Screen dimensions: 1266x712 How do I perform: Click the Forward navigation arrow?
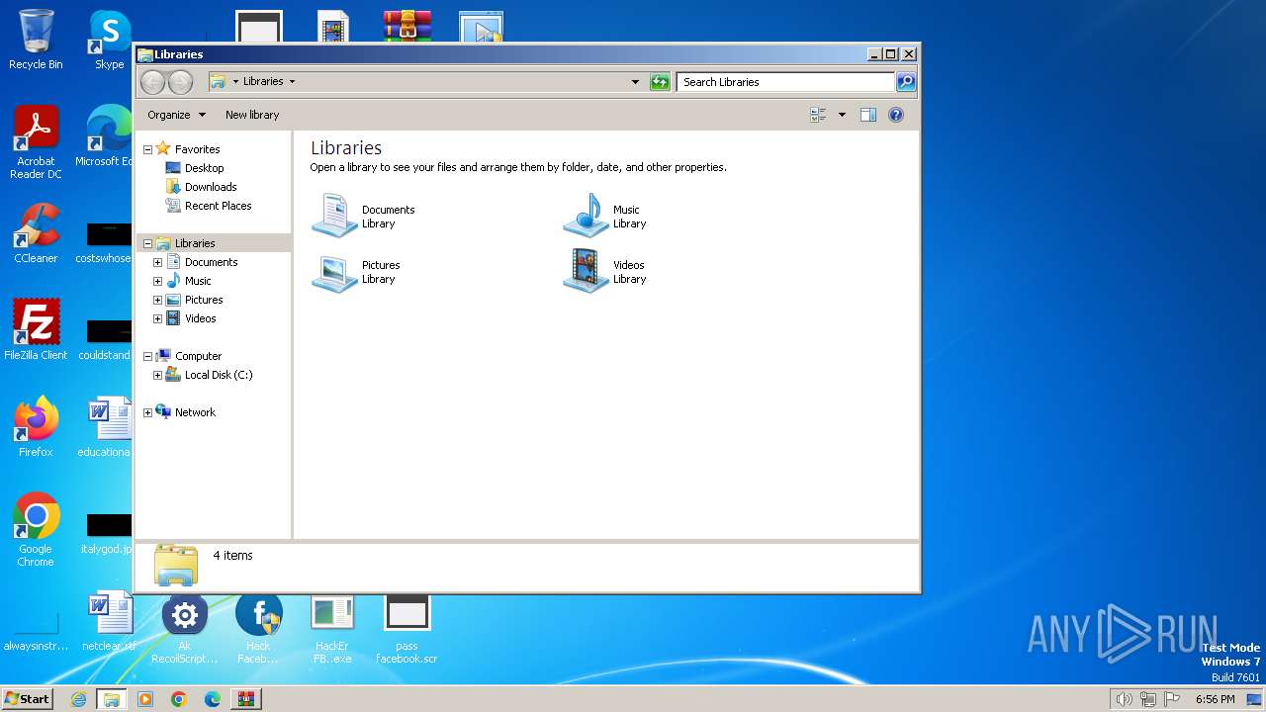180,82
